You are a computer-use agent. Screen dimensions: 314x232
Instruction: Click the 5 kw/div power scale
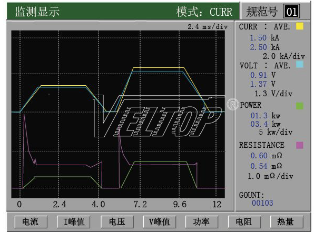click(x=276, y=132)
